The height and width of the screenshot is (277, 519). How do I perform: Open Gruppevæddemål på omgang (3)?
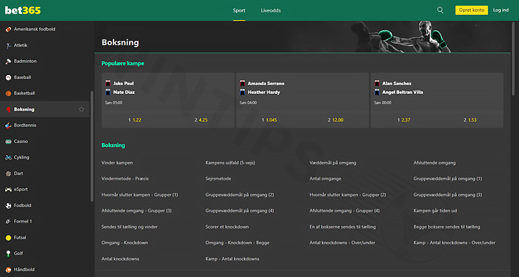(x=448, y=195)
